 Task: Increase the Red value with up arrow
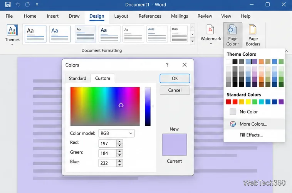point(119,141)
